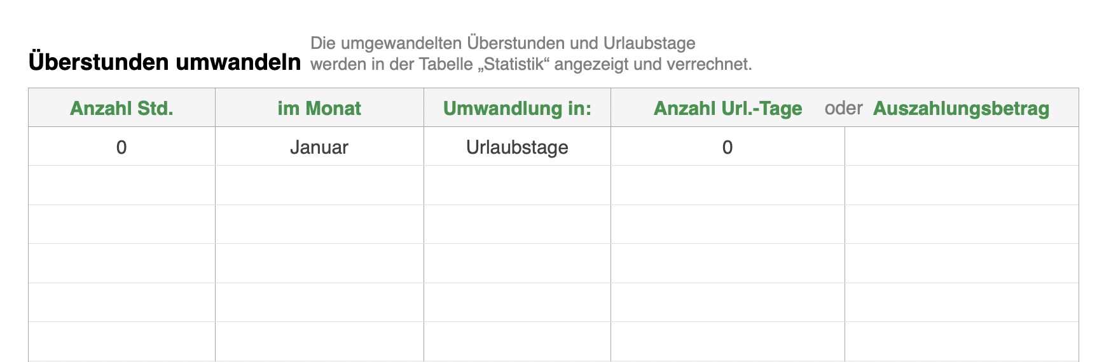This screenshot has width=1104, height=362.
Task: Select the Anzahl Std. column header
Action: [x=121, y=108]
